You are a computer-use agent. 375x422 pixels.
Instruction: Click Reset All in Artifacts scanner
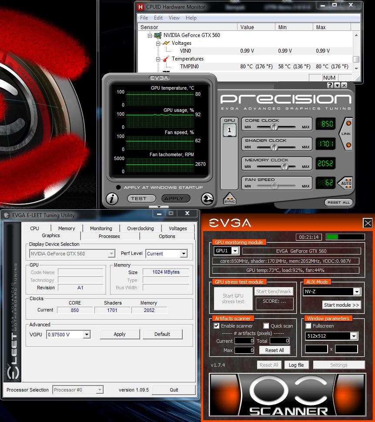coord(275,350)
